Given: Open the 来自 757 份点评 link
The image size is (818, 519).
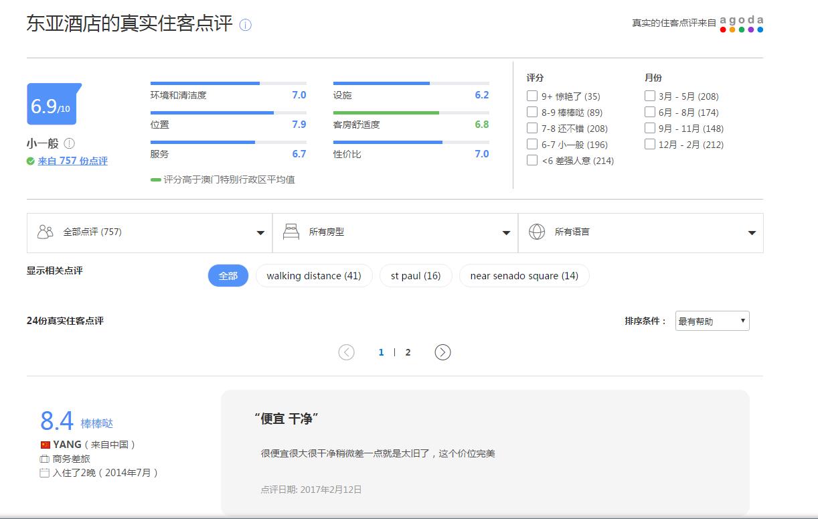Looking at the screenshot, I should 72,161.
